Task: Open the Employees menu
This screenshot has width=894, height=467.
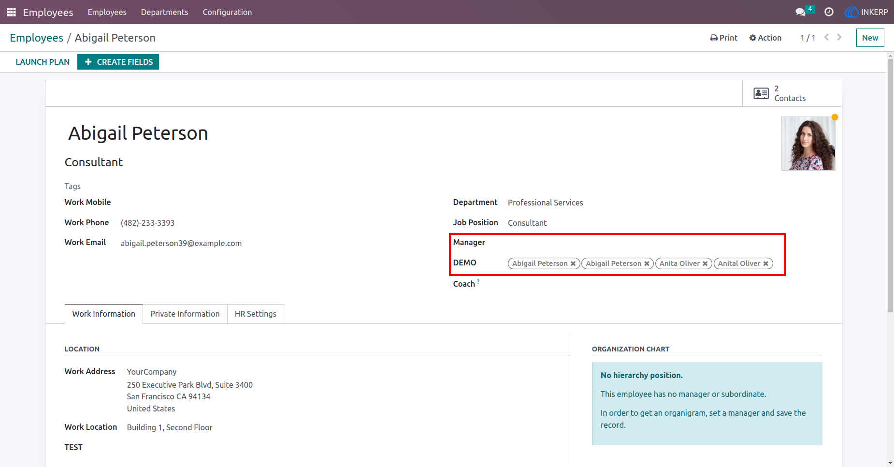Action: (107, 12)
